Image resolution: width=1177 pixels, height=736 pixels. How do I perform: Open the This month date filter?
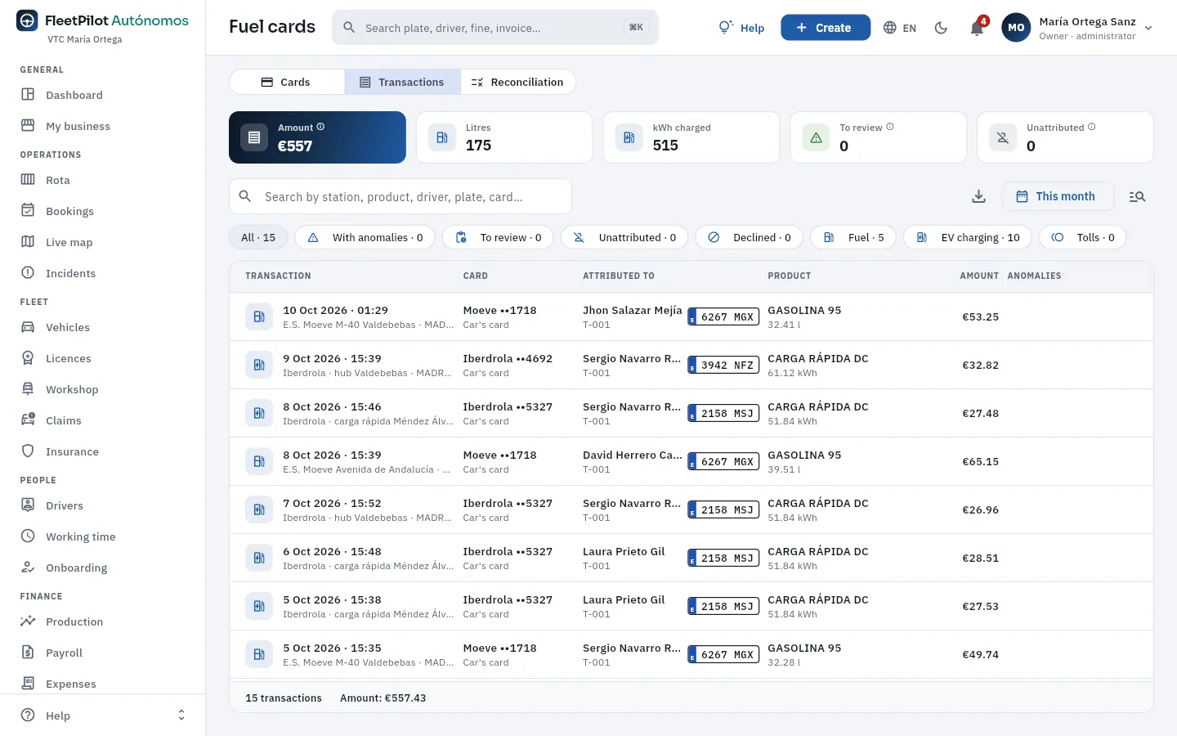[x=1058, y=196]
